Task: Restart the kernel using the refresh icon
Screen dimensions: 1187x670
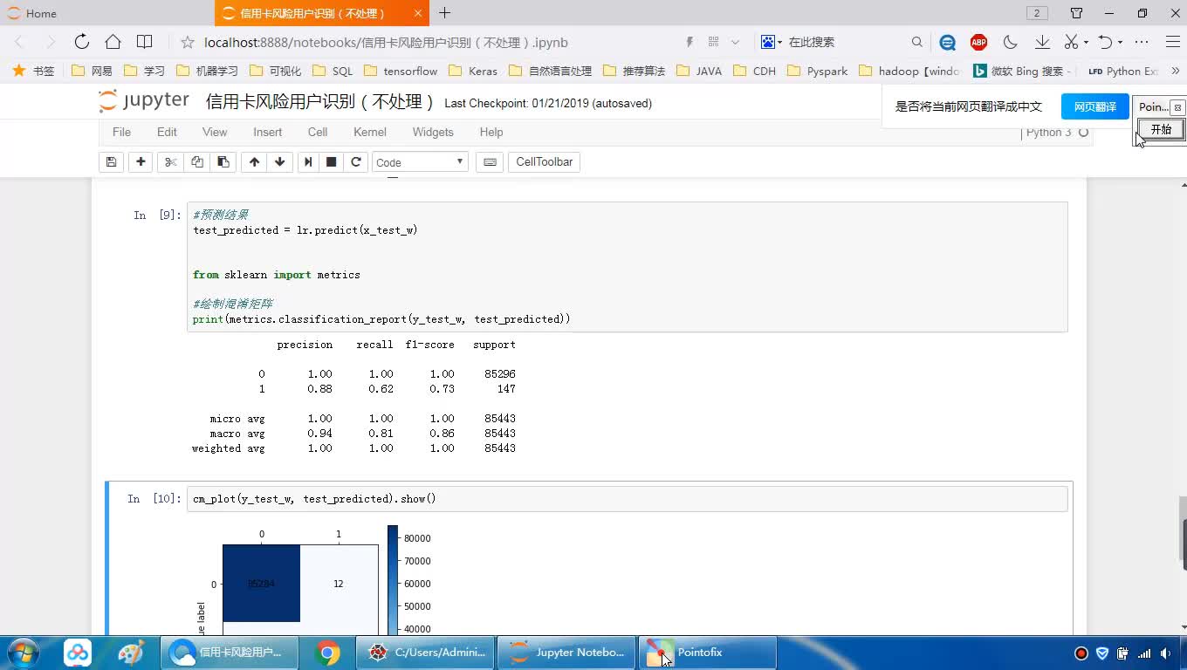Action: tap(356, 162)
